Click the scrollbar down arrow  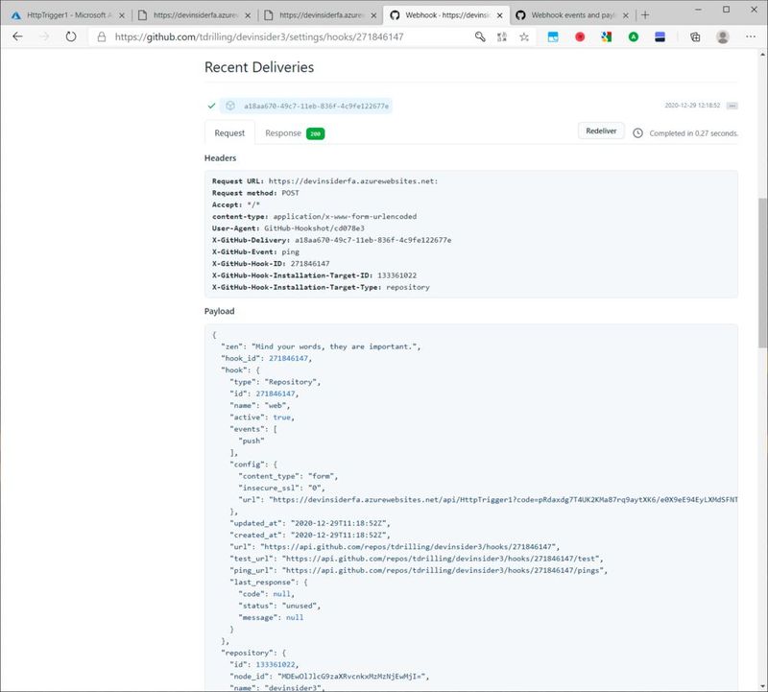click(x=762, y=686)
